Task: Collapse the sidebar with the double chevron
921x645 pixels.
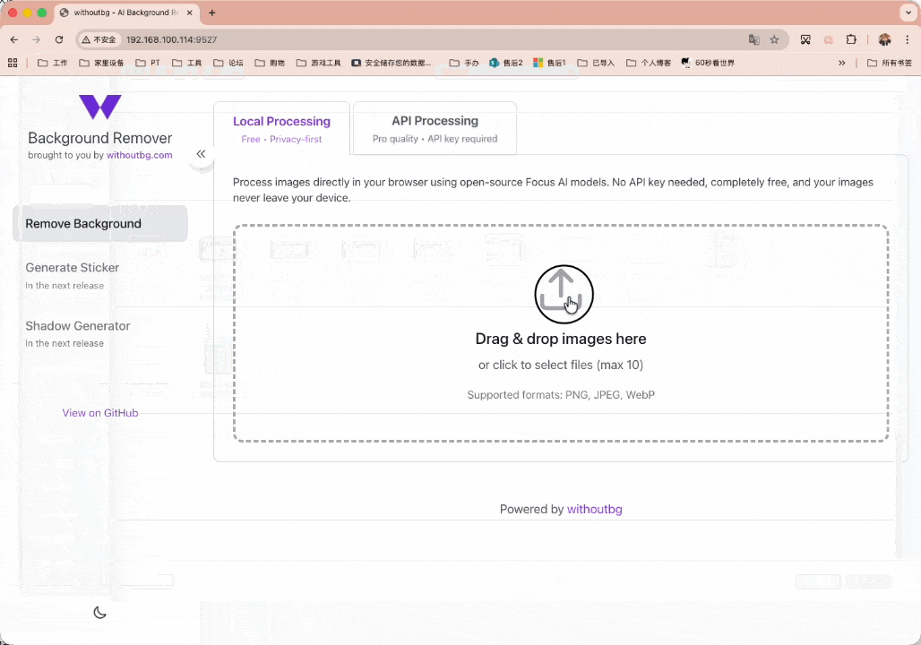Action: click(201, 154)
